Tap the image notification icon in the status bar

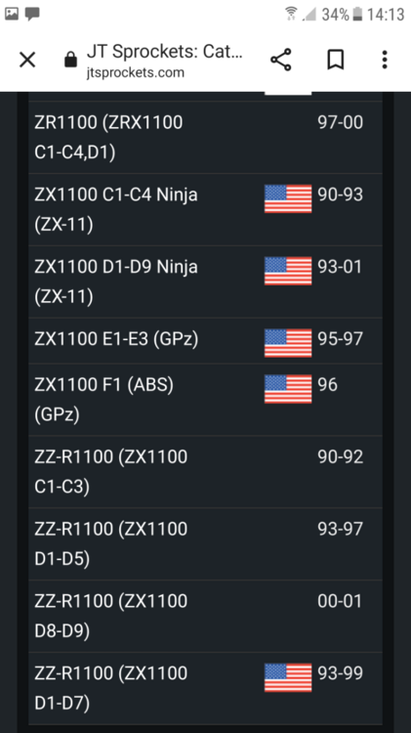tap(11, 14)
